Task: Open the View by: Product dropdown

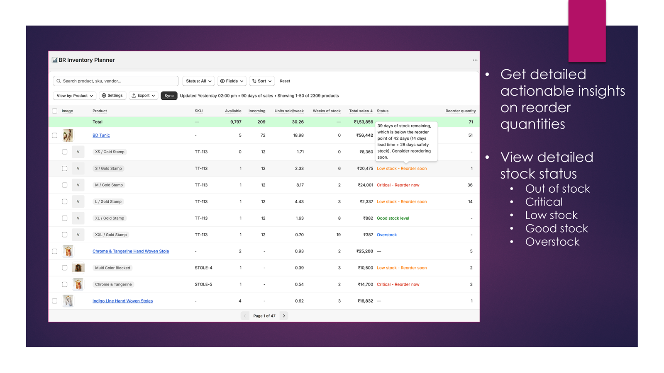Action: pyautogui.click(x=75, y=96)
